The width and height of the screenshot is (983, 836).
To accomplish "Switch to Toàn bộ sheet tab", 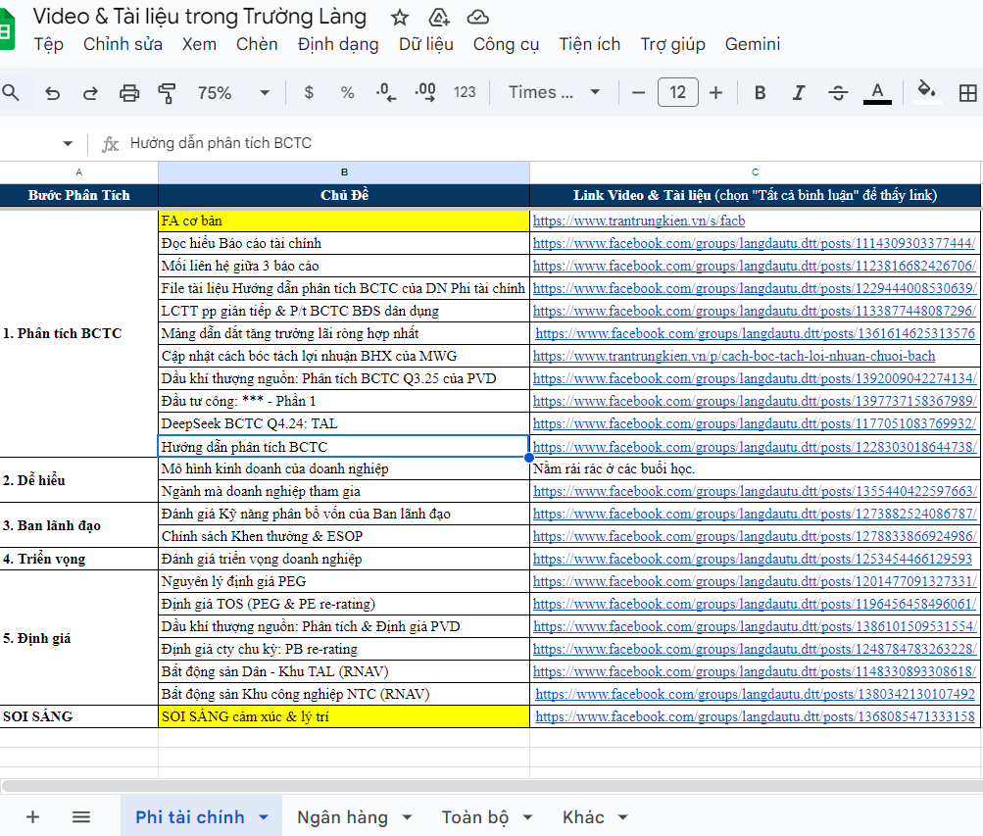I will pyautogui.click(x=474, y=817).
